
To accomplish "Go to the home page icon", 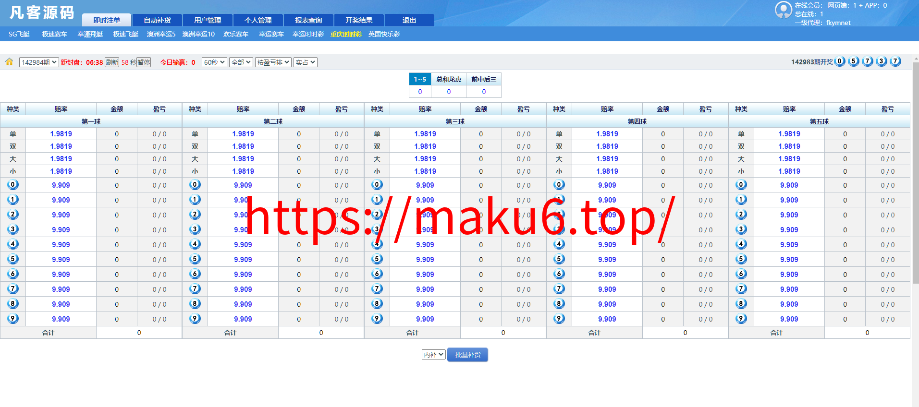I will (x=9, y=62).
